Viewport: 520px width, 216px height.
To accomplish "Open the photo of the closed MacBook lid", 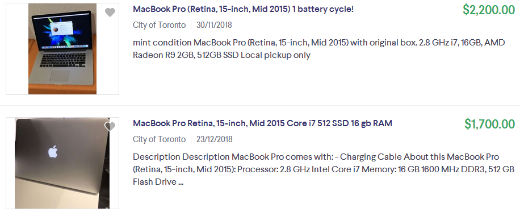I will click(x=62, y=163).
